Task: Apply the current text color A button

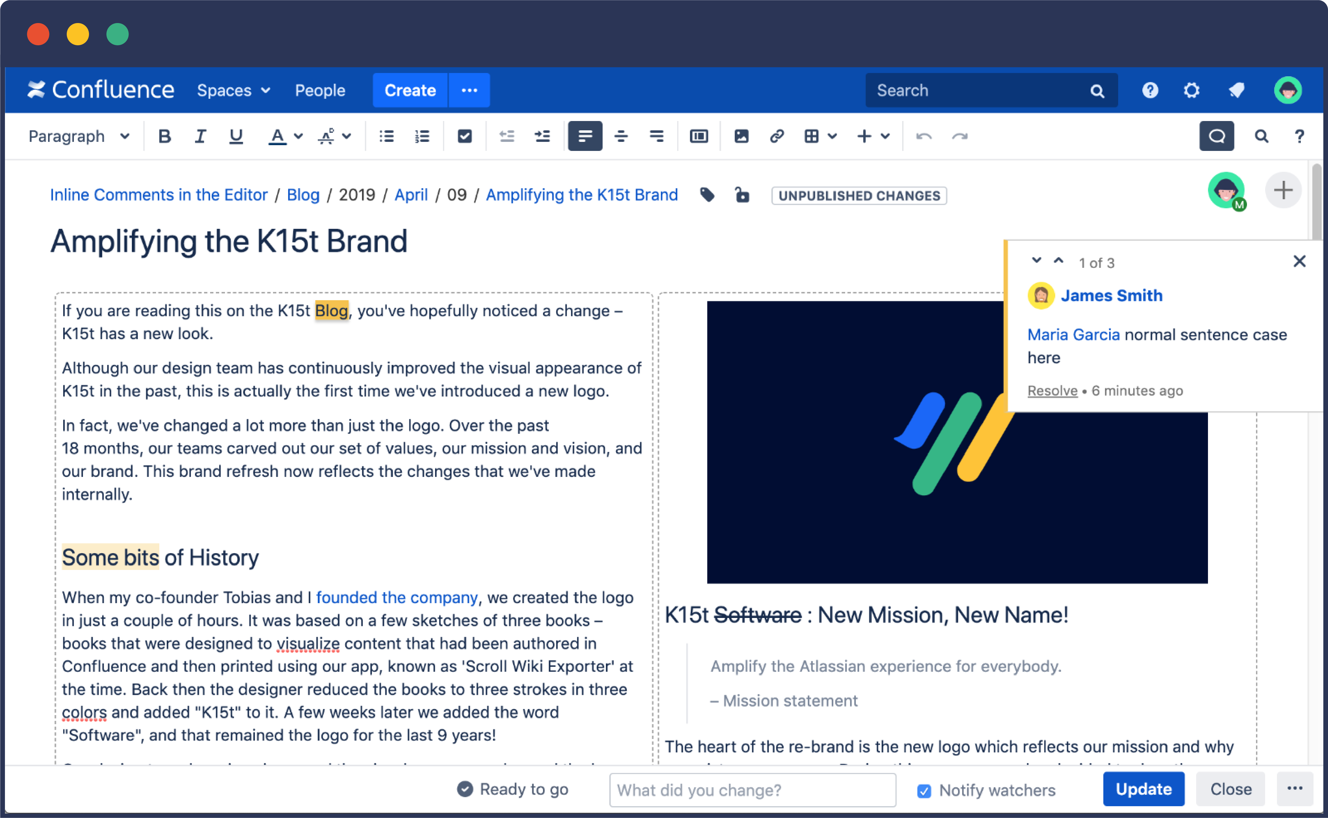Action: tap(277, 136)
